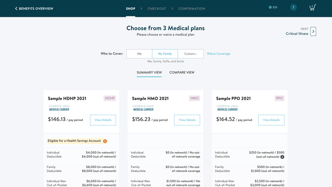Click info icon beside PPO individual deductible

click(x=282, y=157)
